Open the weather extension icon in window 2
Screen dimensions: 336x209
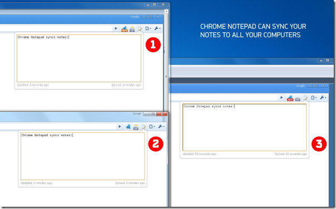[136, 127]
